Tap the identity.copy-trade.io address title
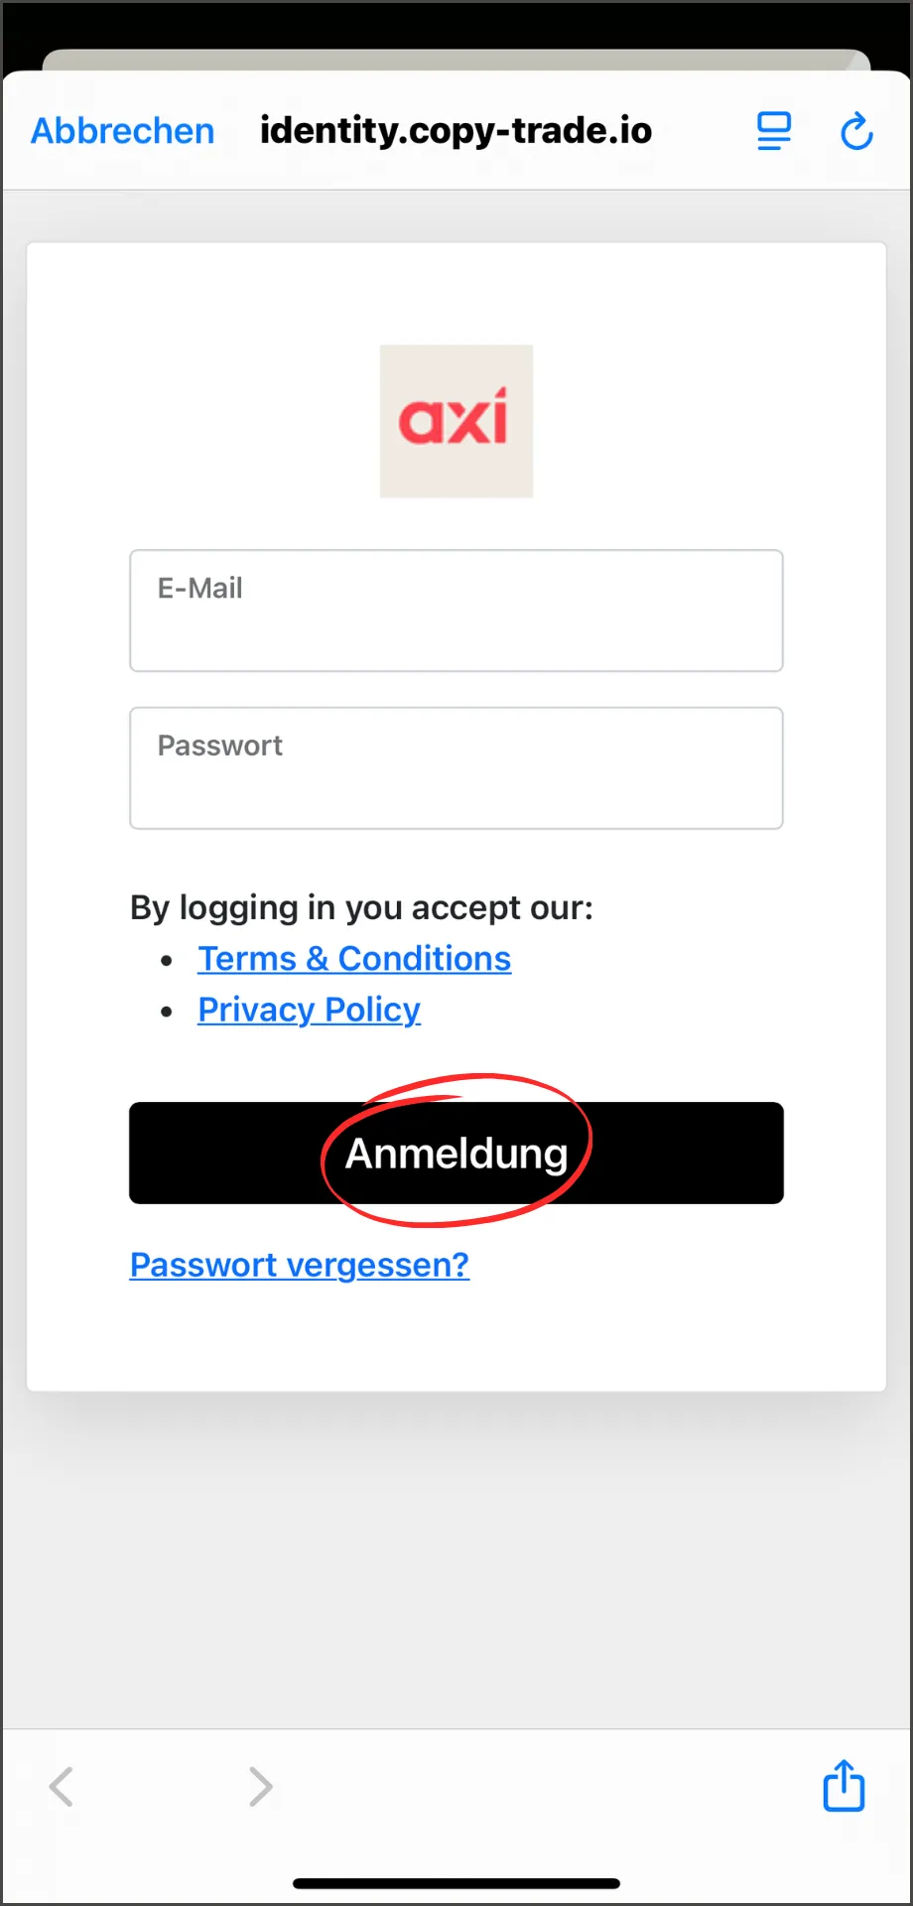The image size is (913, 1906). pyautogui.click(x=456, y=131)
